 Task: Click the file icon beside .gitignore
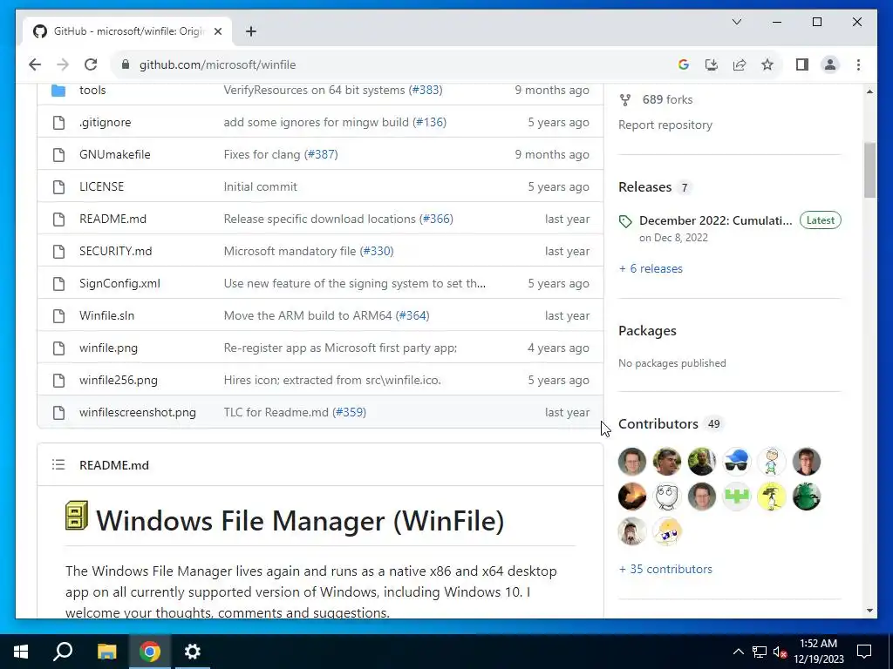tap(58, 122)
